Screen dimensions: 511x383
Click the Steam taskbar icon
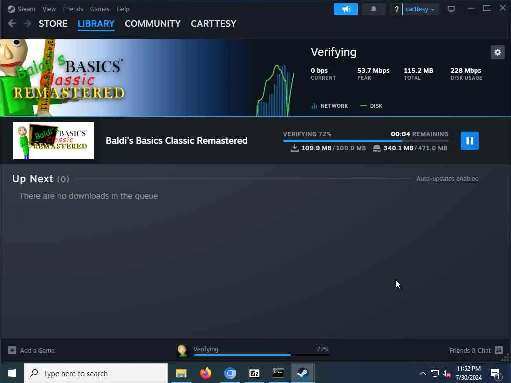[303, 373]
